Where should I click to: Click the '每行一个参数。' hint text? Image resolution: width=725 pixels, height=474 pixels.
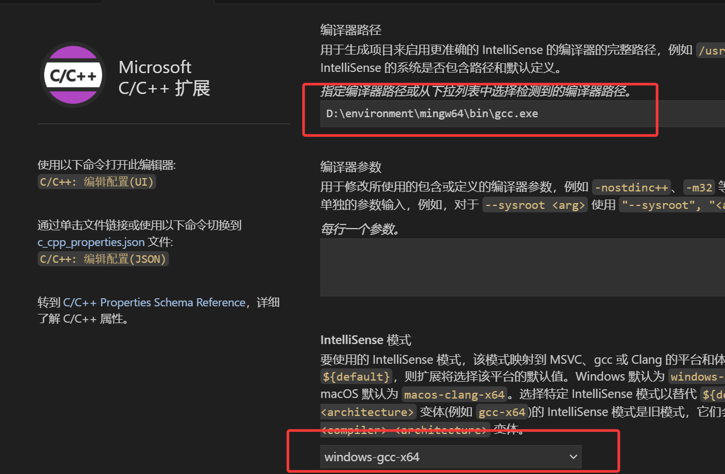(361, 229)
